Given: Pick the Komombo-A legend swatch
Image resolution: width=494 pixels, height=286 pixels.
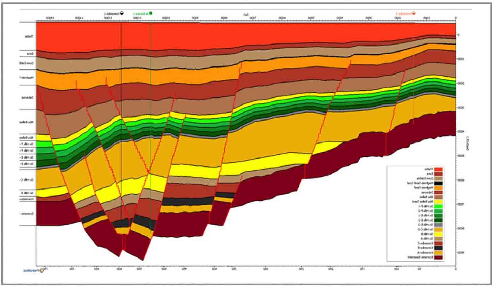Looking at the screenshot, I should pos(438,252).
